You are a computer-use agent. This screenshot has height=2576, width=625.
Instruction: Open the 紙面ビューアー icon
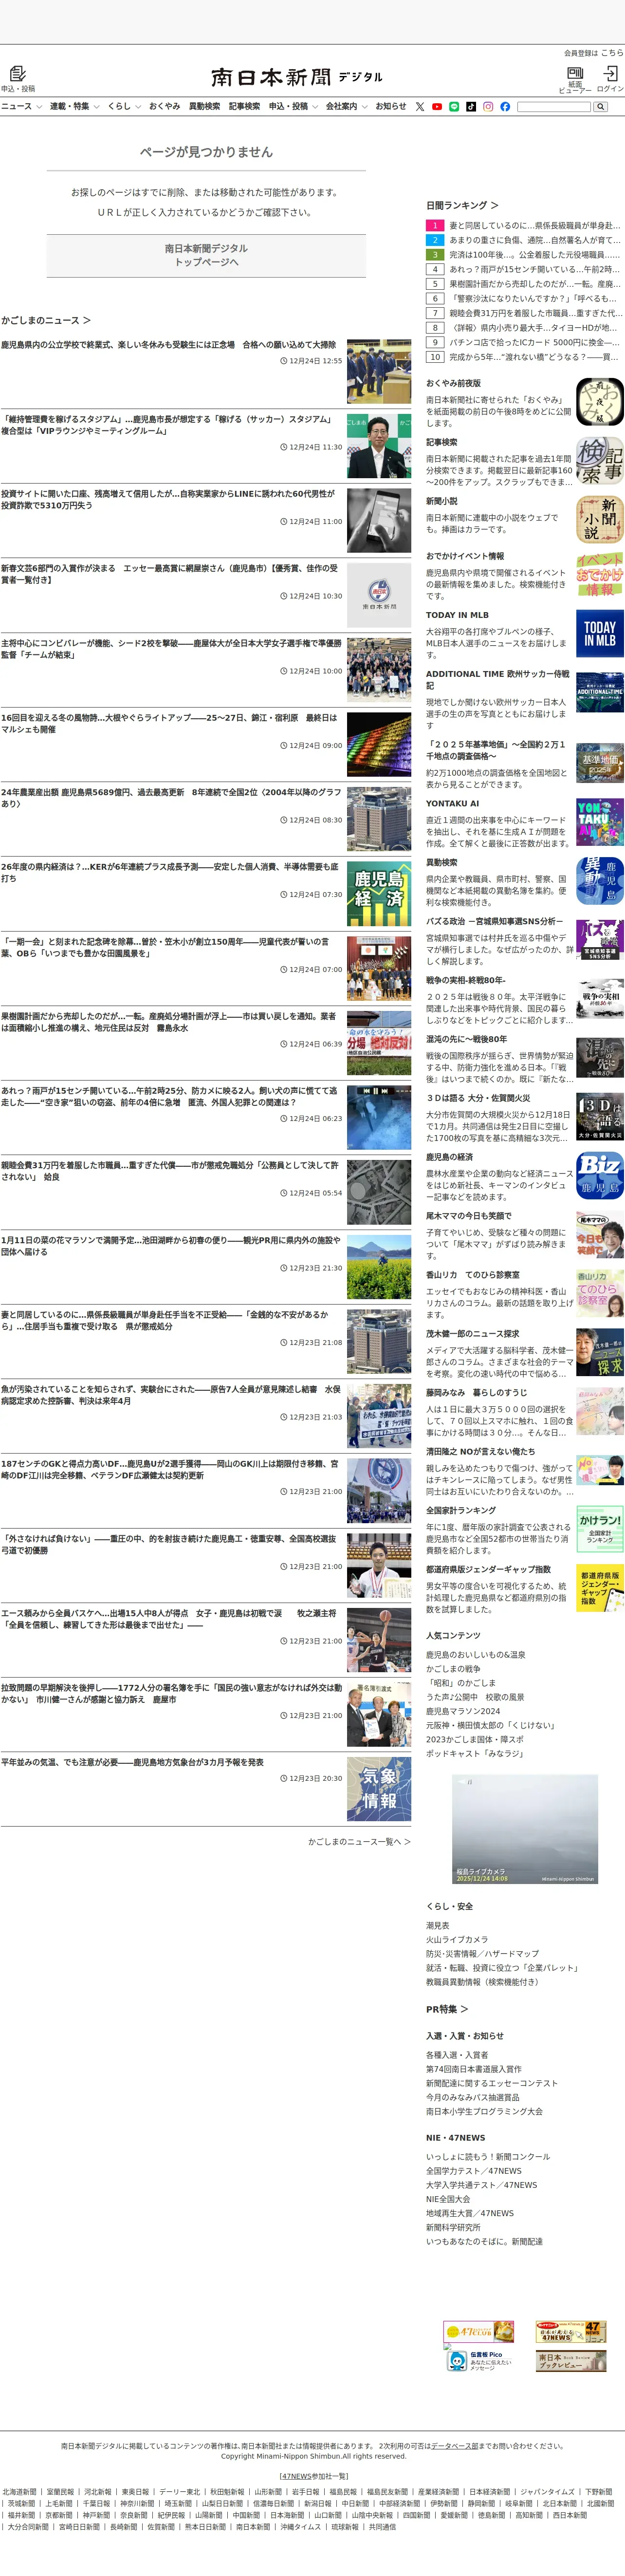(575, 73)
